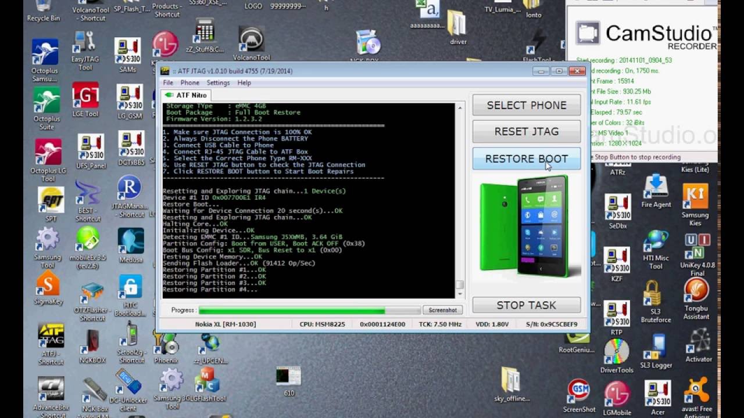Viewport: 744px width, 418px height.
Task: Open the Activator desktop icon
Action: coord(698,346)
